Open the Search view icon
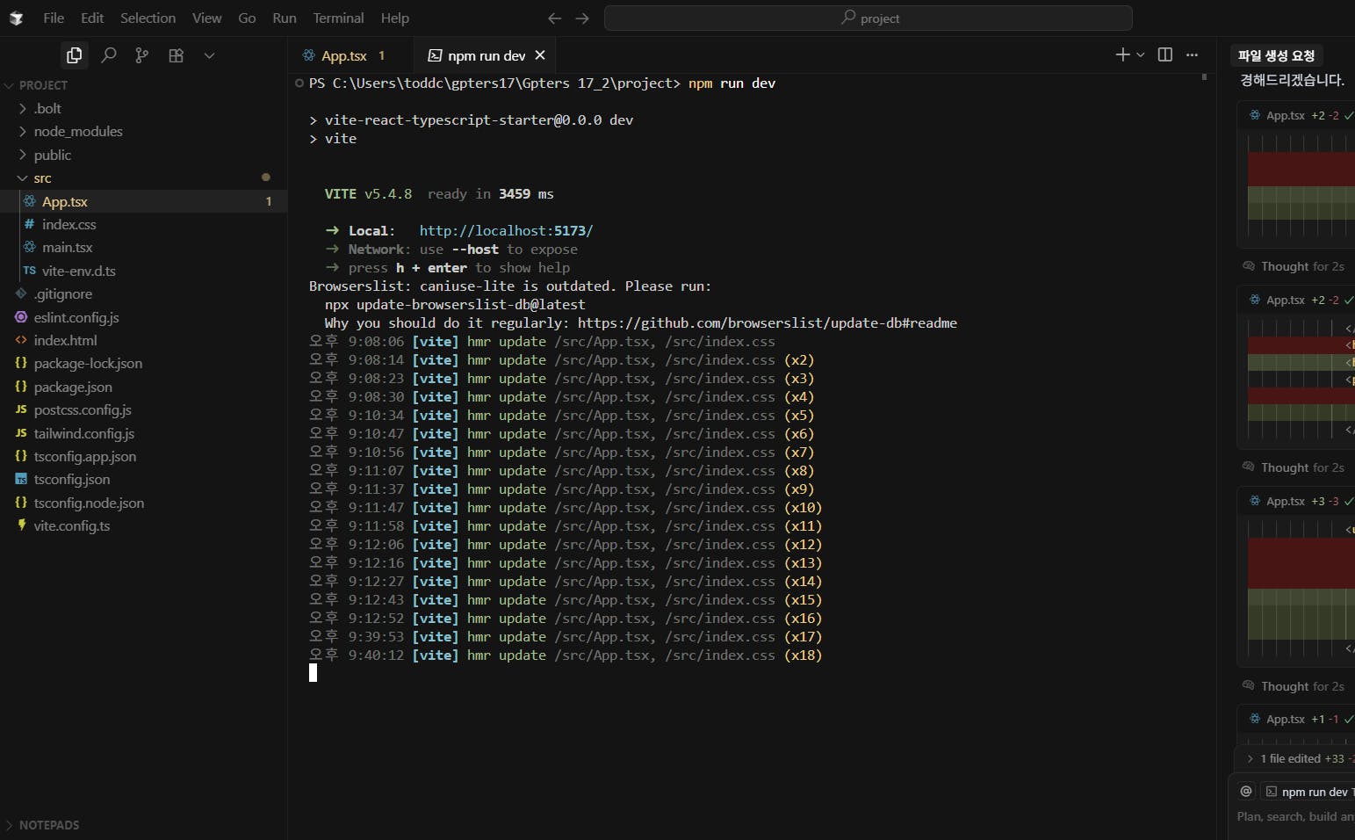The image size is (1355, 840). point(108,55)
